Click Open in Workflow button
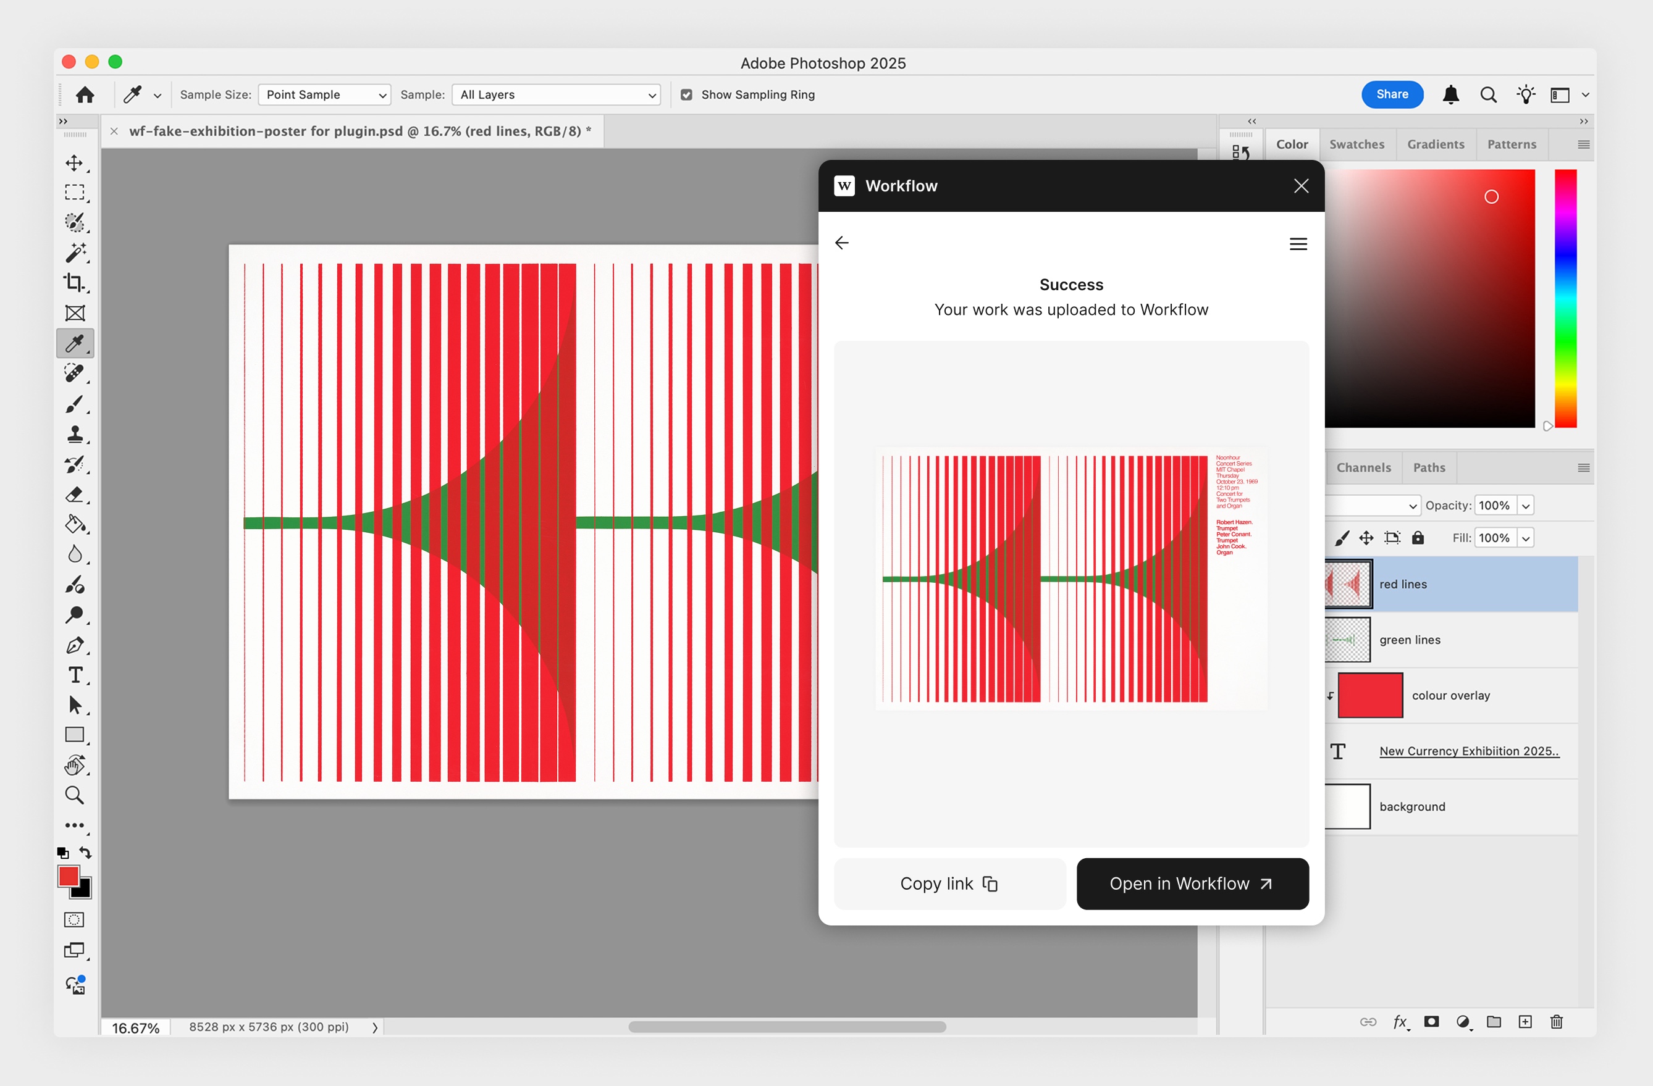The width and height of the screenshot is (1653, 1086). point(1193,883)
